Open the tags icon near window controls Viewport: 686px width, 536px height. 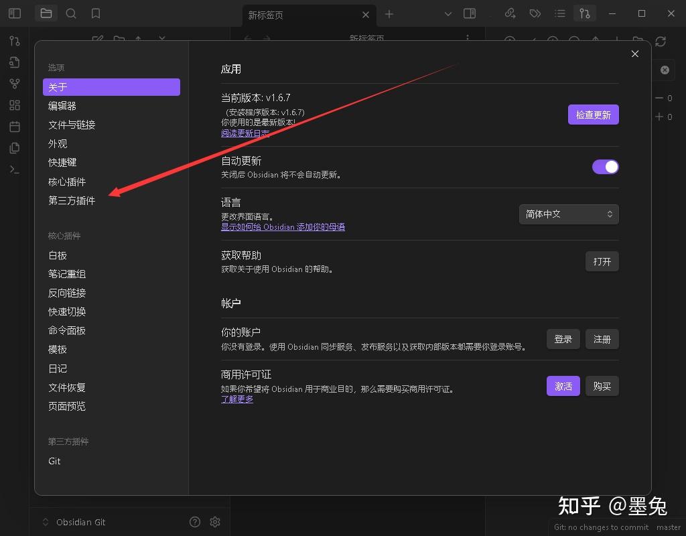pyautogui.click(x=535, y=13)
